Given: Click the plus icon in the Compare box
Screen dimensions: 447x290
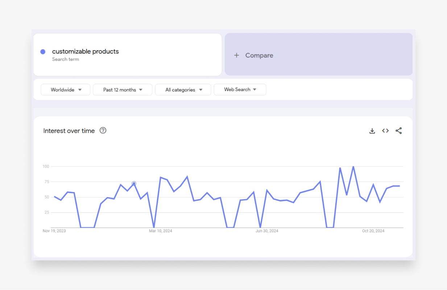Looking at the screenshot, I should (236, 55).
